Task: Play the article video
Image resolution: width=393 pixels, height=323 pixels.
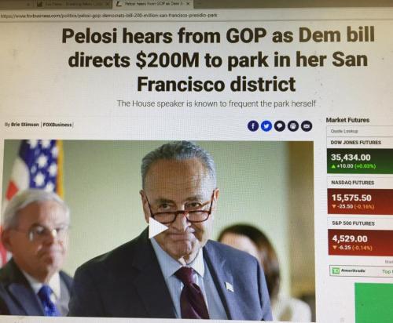Action: 158,227
